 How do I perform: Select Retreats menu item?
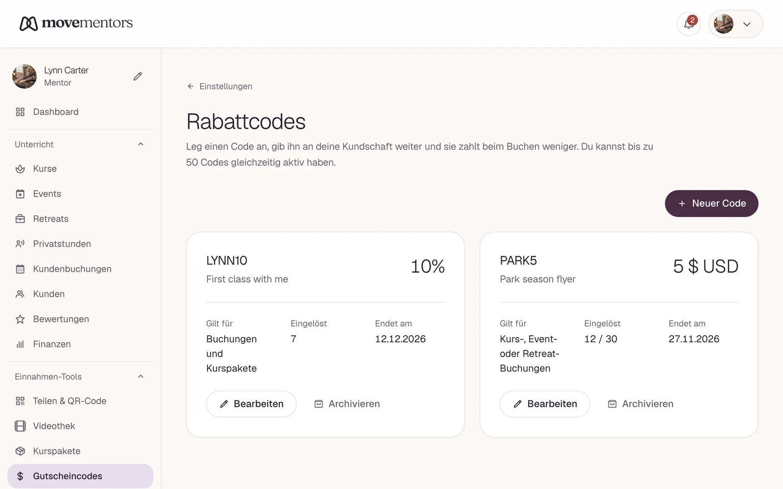pyautogui.click(x=80, y=219)
